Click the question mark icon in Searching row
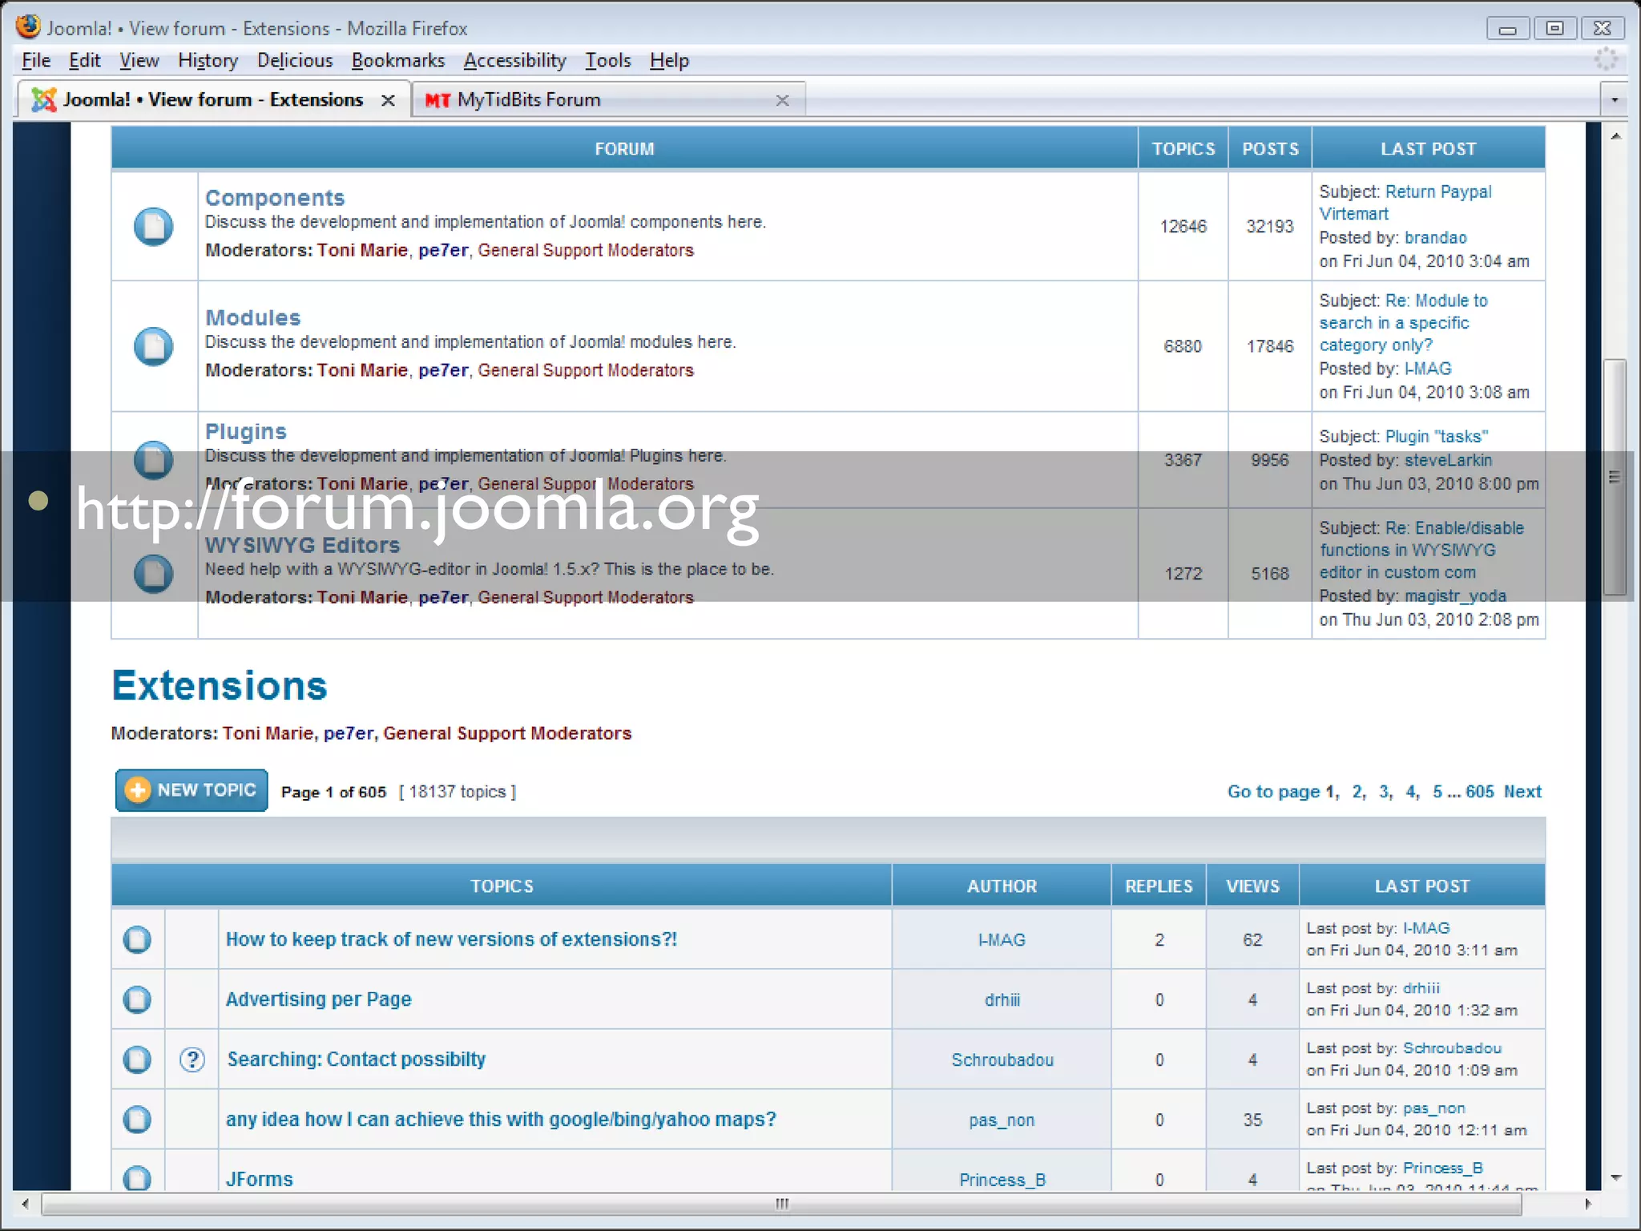The width and height of the screenshot is (1641, 1231). tap(192, 1059)
